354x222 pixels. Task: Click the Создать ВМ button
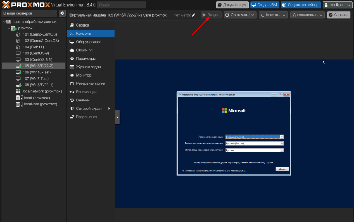click(x=264, y=5)
